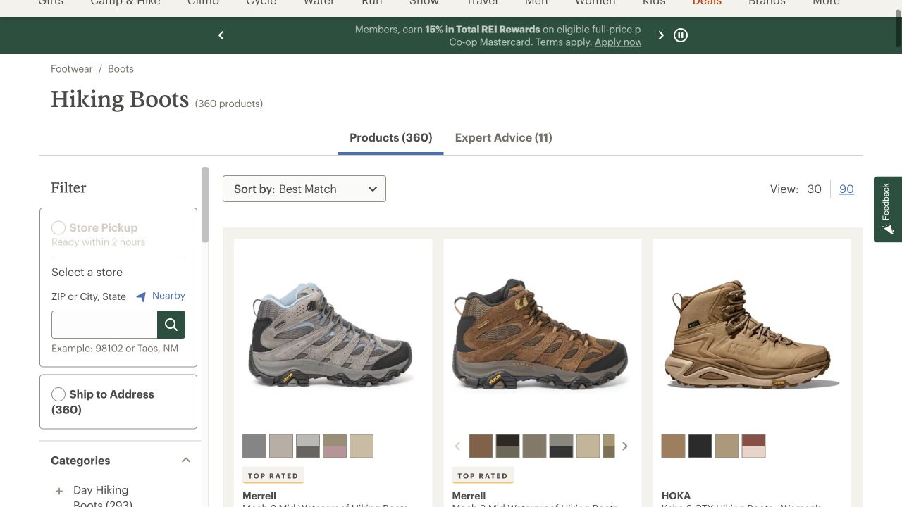Select the Store Pickup radio option
This screenshot has height=507, width=902.
coord(58,227)
